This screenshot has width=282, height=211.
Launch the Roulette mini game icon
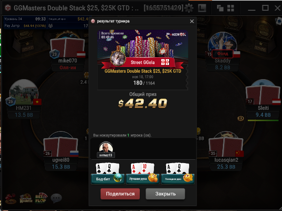pos(26,198)
